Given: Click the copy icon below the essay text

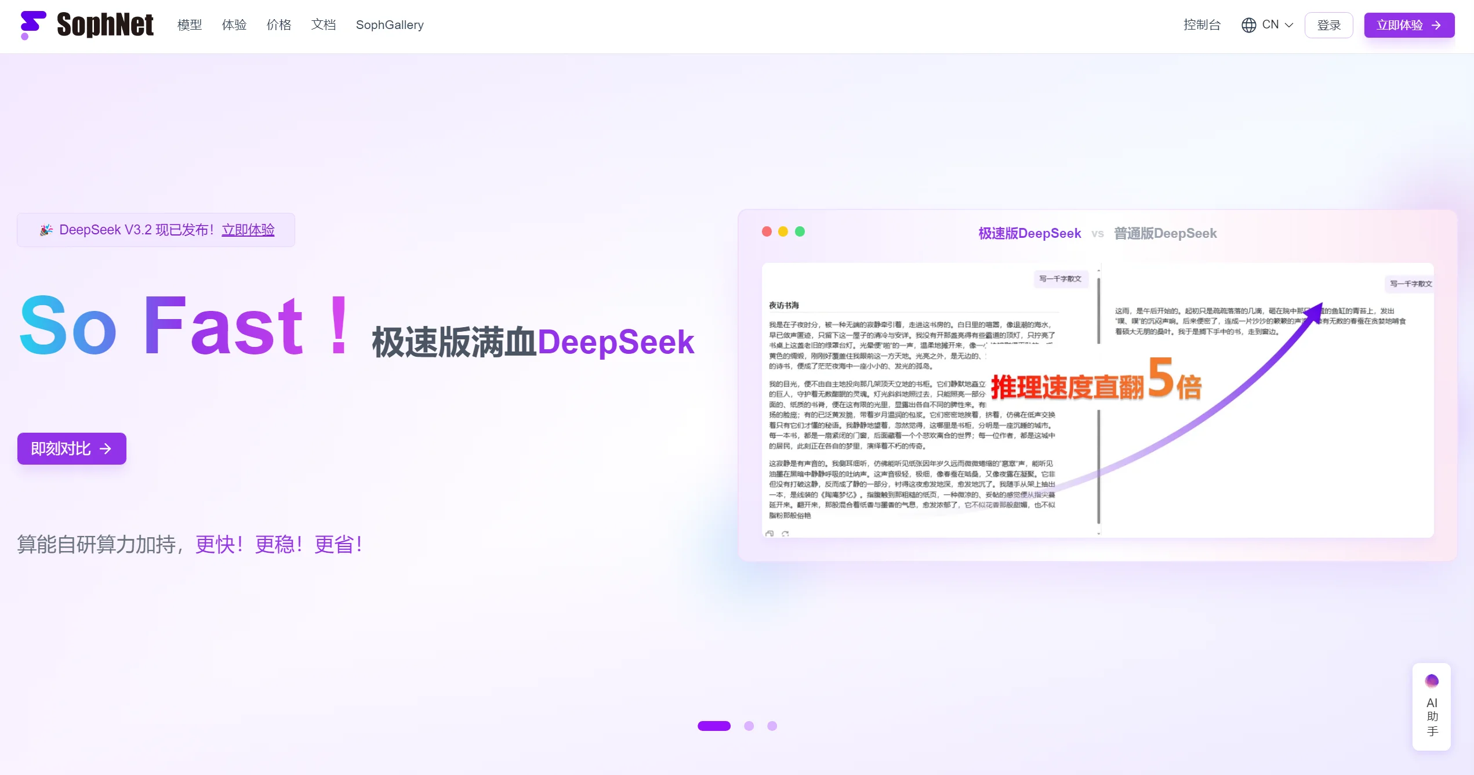Looking at the screenshot, I should [x=769, y=533].
